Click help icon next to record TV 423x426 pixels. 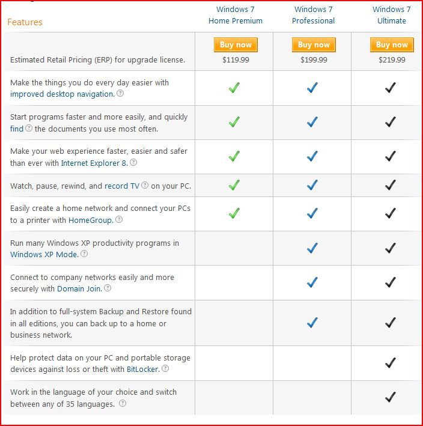coord(145,185)
